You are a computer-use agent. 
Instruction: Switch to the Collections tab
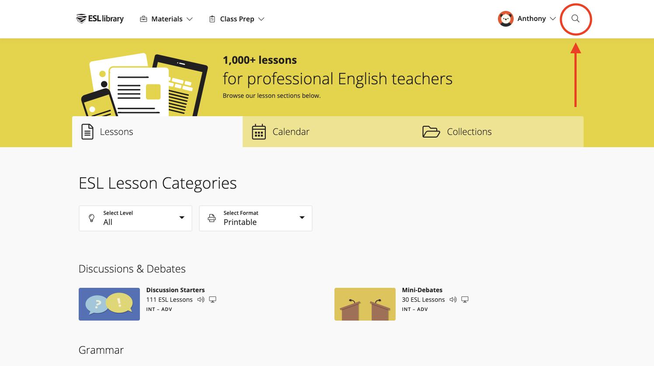(x=498, y=131)
